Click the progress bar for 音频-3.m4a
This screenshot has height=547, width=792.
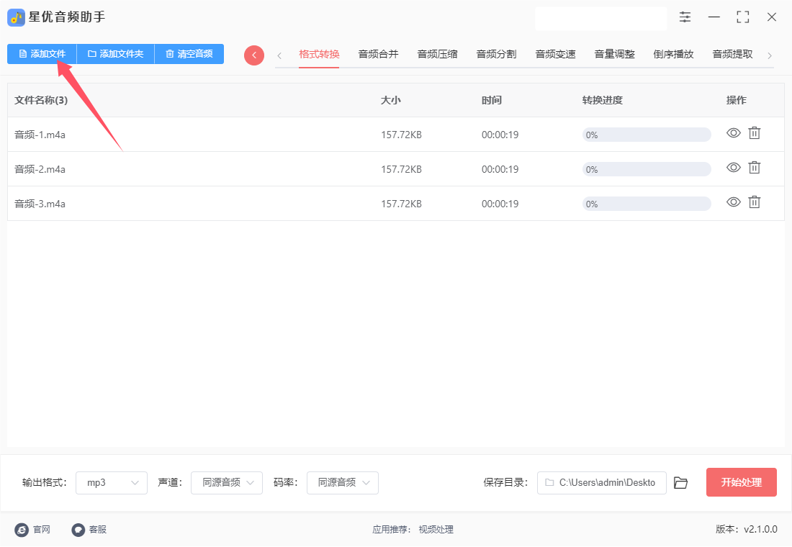pos(647,204)
